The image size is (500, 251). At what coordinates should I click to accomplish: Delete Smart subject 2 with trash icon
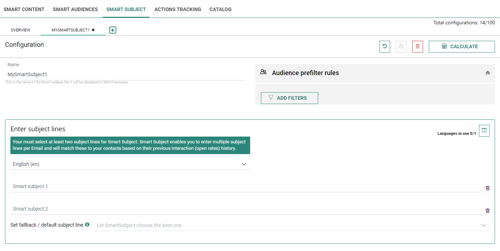click(487, 211)
